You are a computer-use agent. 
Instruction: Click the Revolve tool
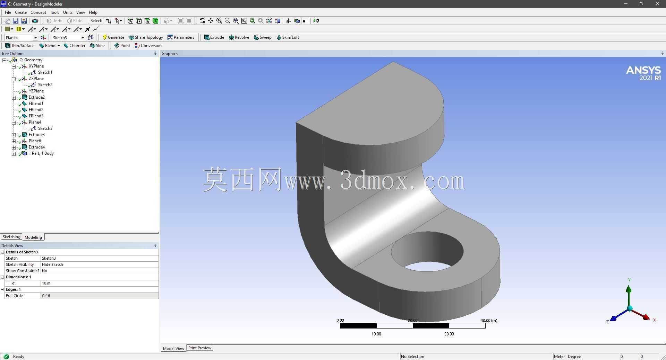[x=239, y=37]
